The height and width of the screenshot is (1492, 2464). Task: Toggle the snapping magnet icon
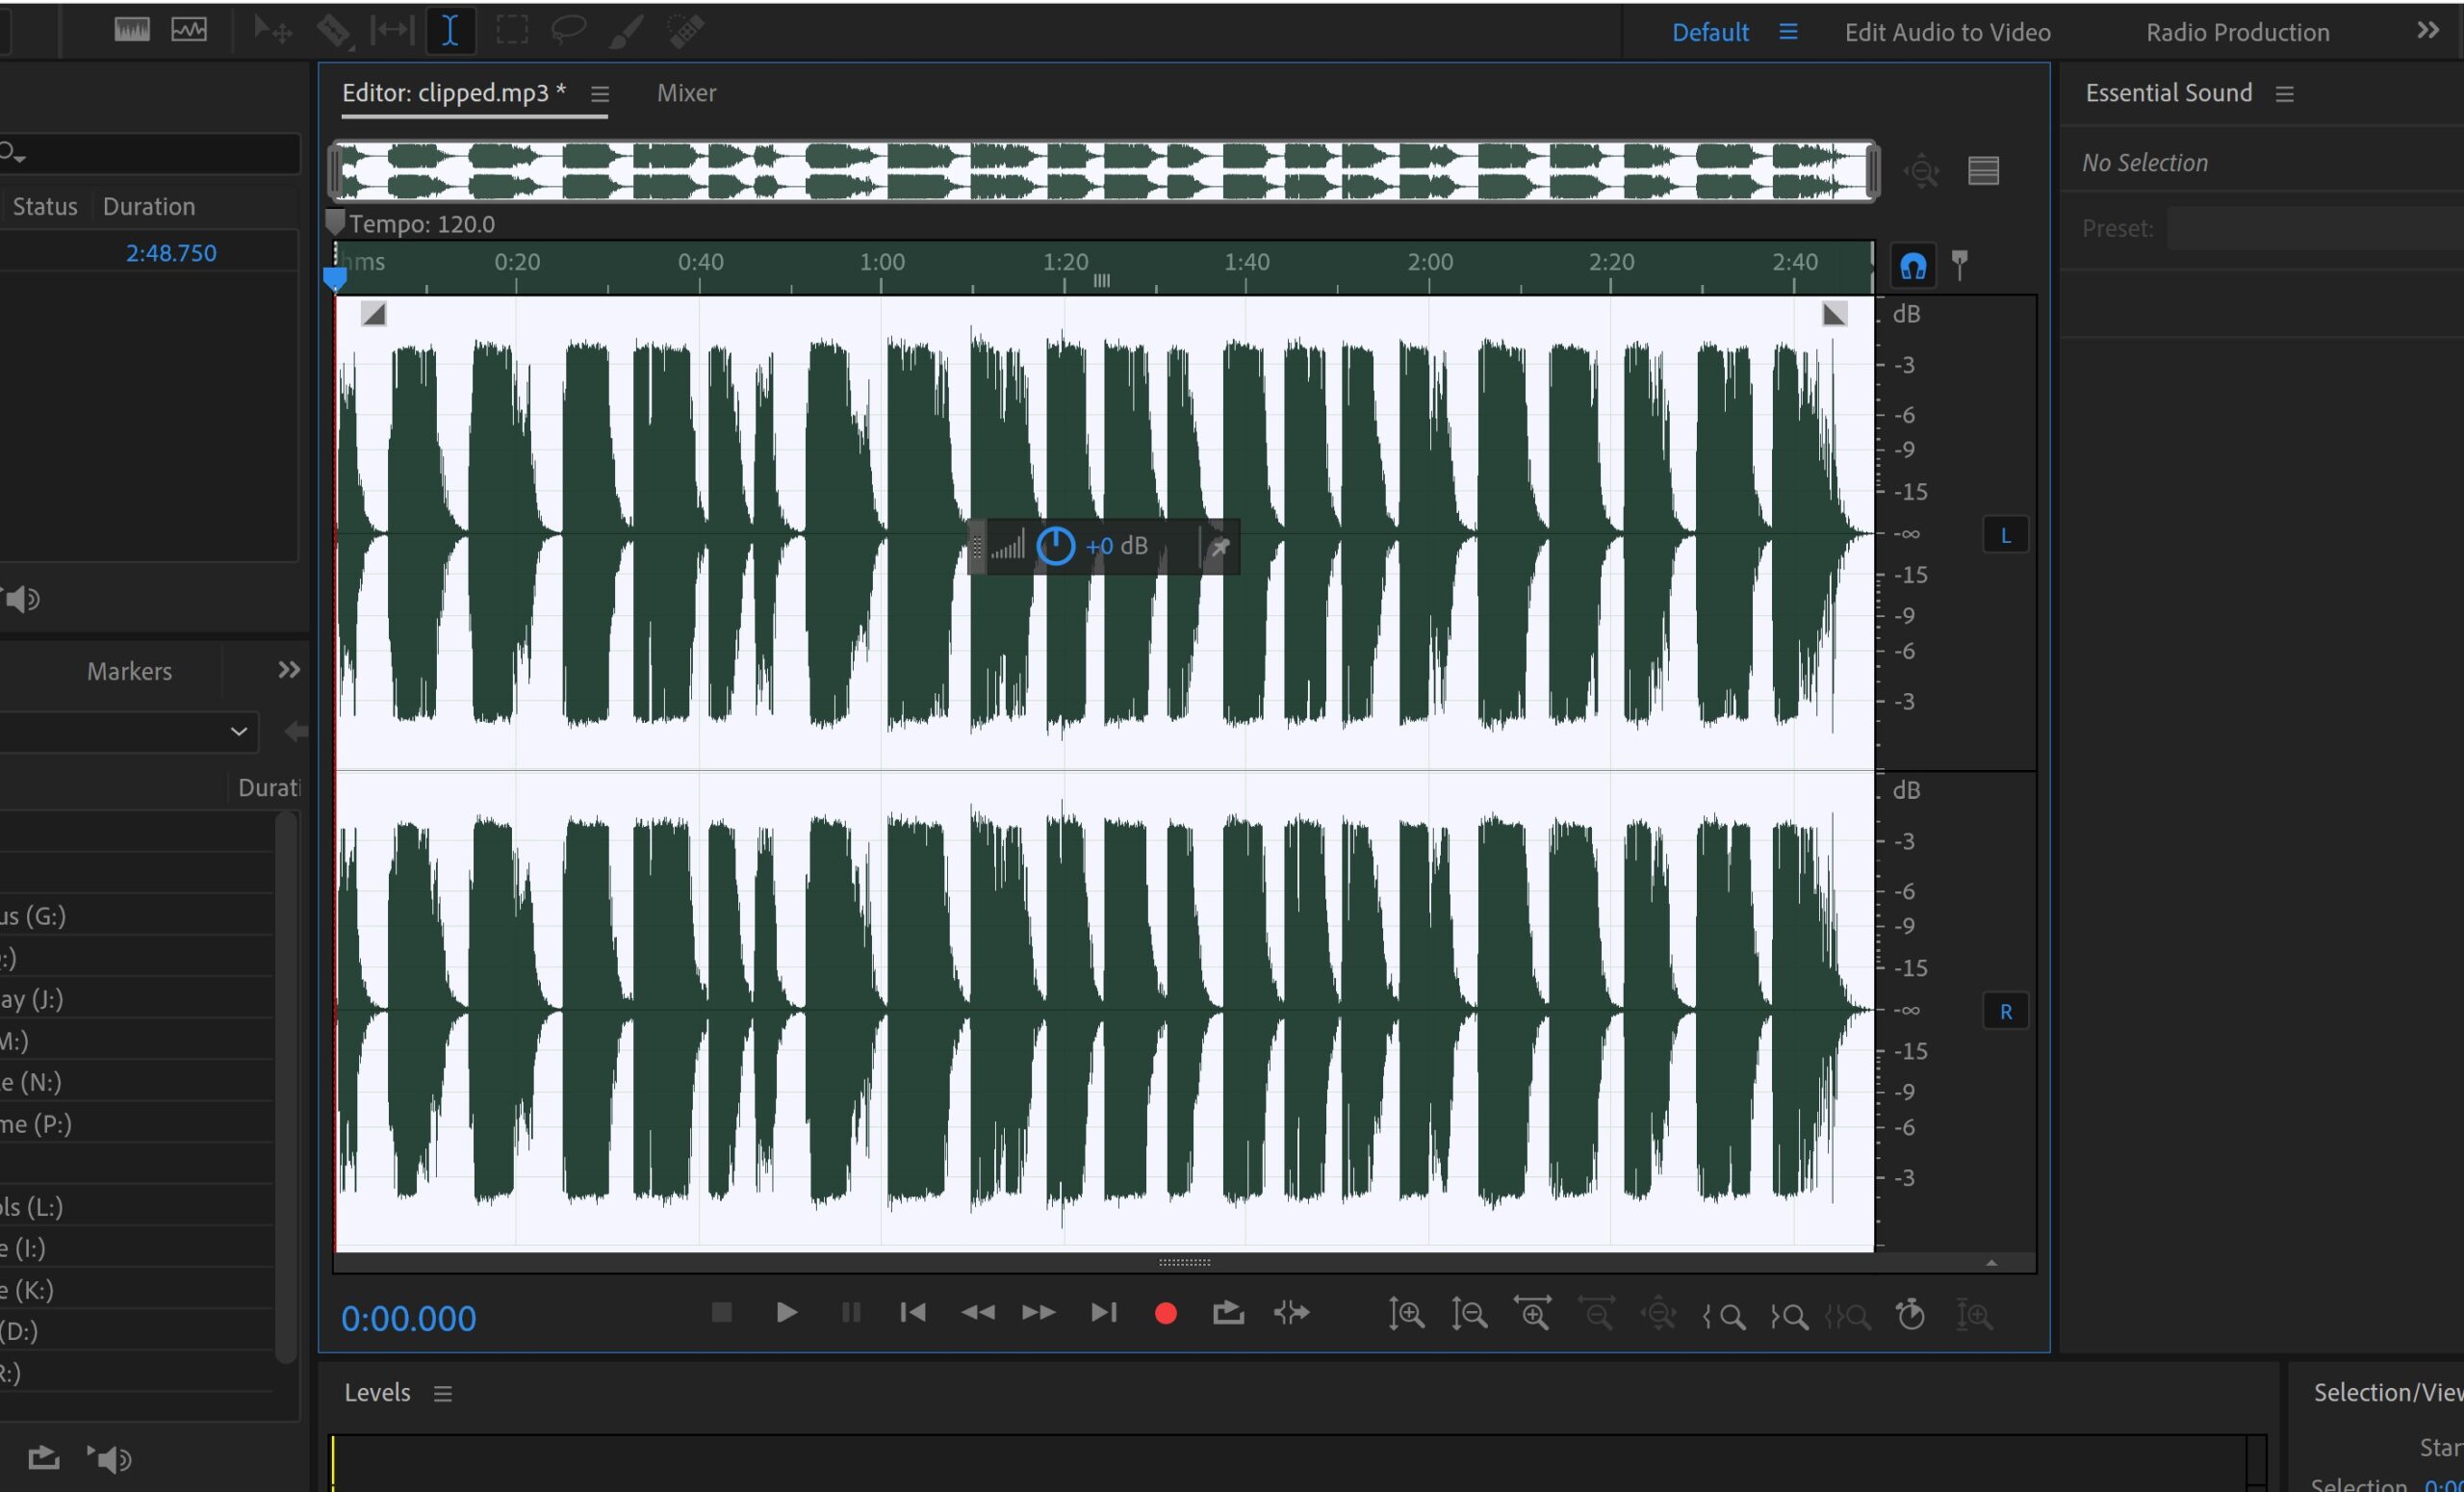pos(1913,266)
